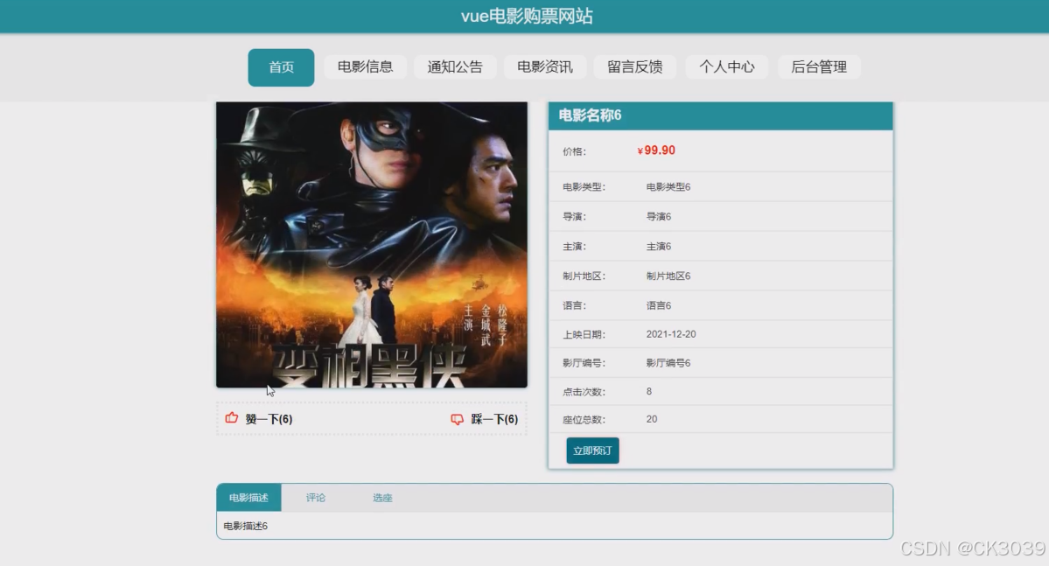
Task: Click the 踩一下(6) dislike link
Action: pos(494,419)
